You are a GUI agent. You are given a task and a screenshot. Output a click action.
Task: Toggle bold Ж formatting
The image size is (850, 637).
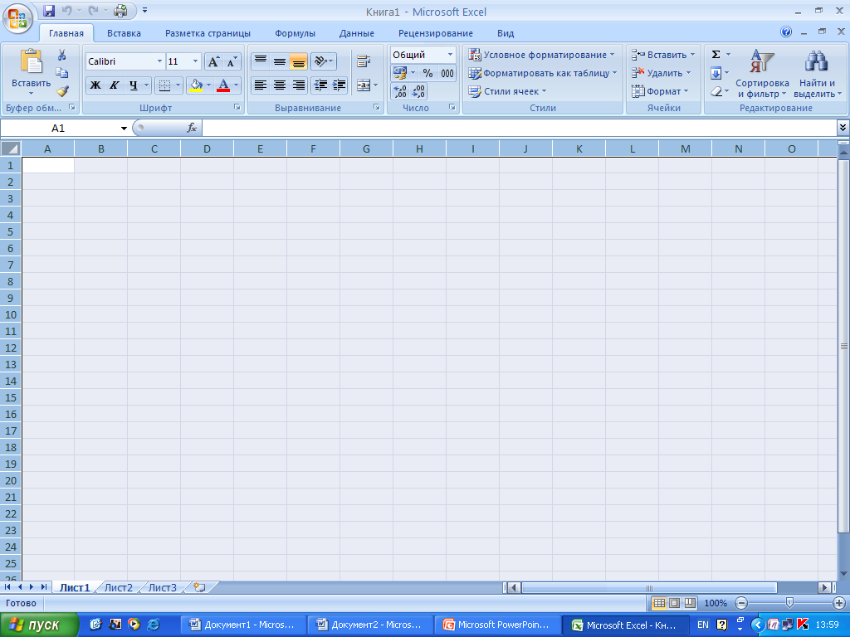click(x=95, y=85)
